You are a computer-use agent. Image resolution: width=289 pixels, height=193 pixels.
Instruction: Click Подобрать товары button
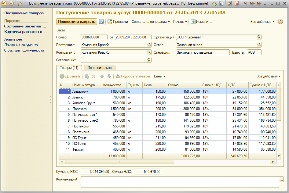click(133, 76)
